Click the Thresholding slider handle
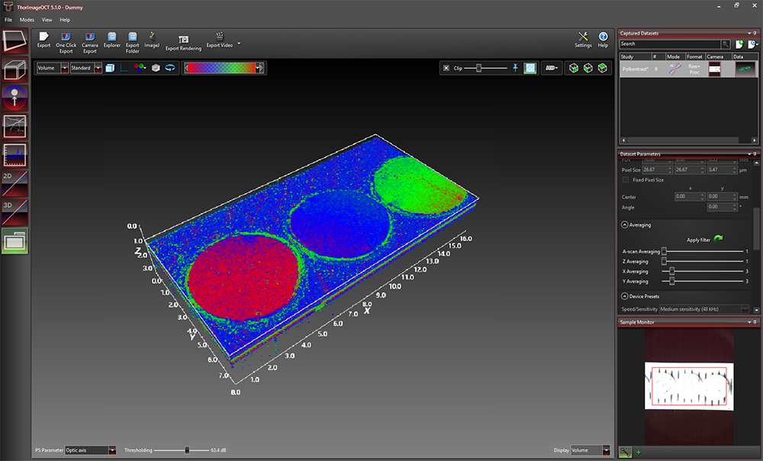 [187, 450]
